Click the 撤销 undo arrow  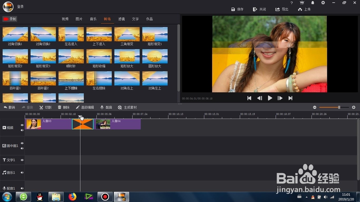[9, 107]
